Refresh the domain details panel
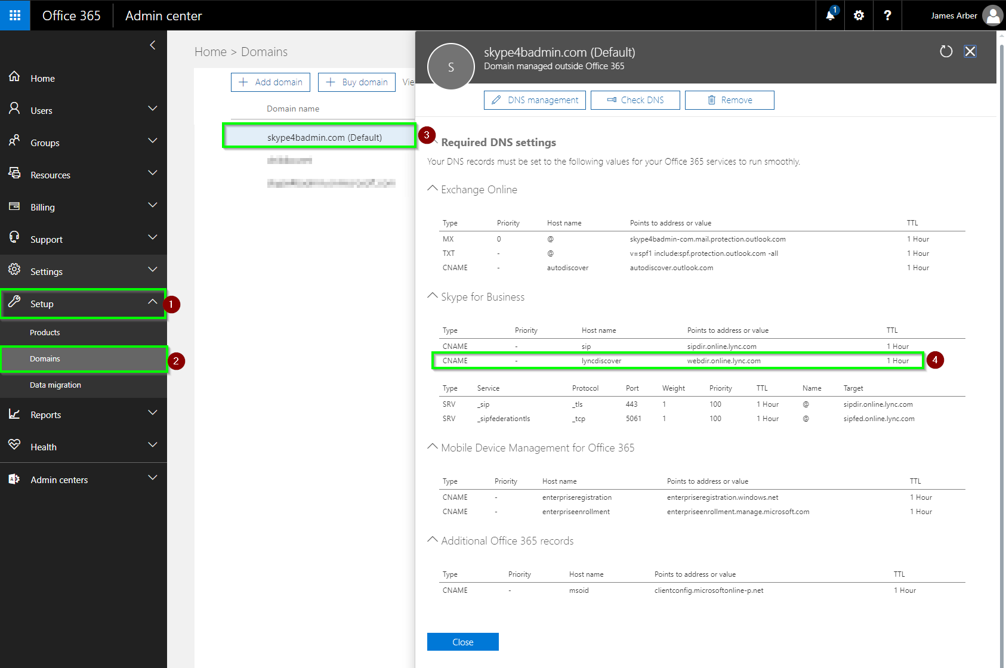Screen dimensions: 1006x668 point(946,51)
